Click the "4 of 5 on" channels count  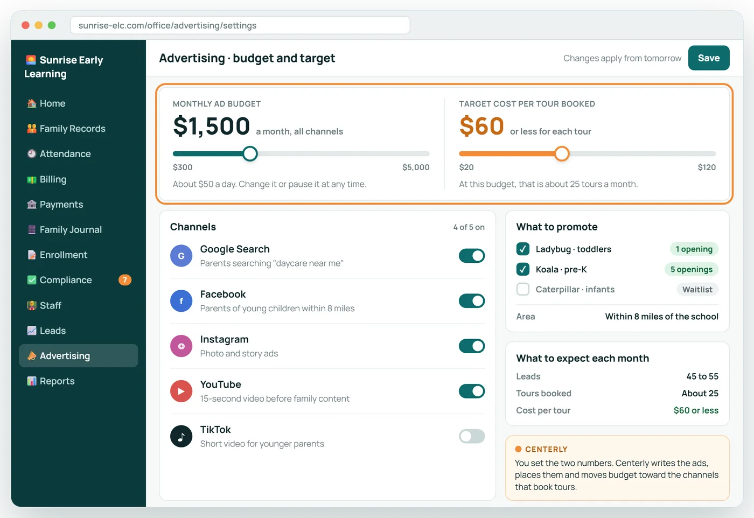tap(469, 227)
